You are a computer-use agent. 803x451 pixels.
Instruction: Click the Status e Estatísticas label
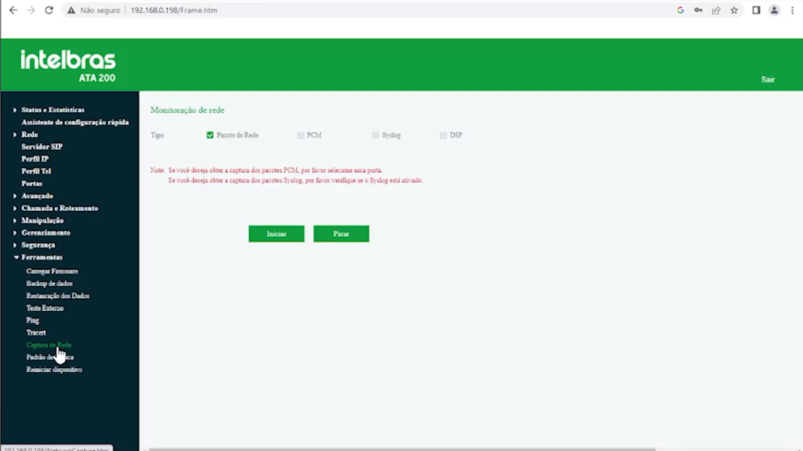click(53, 110)
